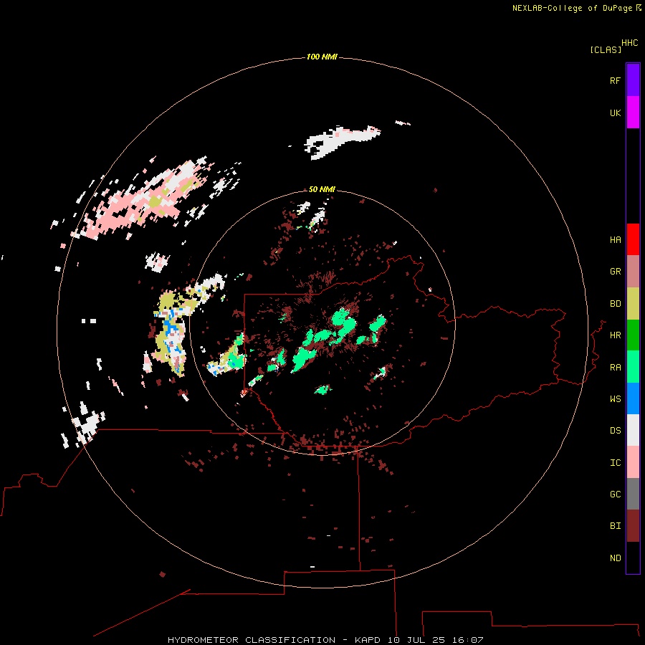Click the red HA legend swatch

633,239
